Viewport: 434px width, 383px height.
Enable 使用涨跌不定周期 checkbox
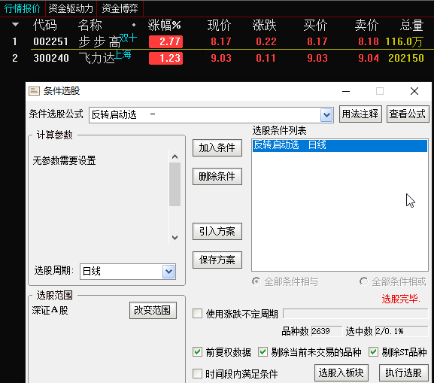[197, 314]
